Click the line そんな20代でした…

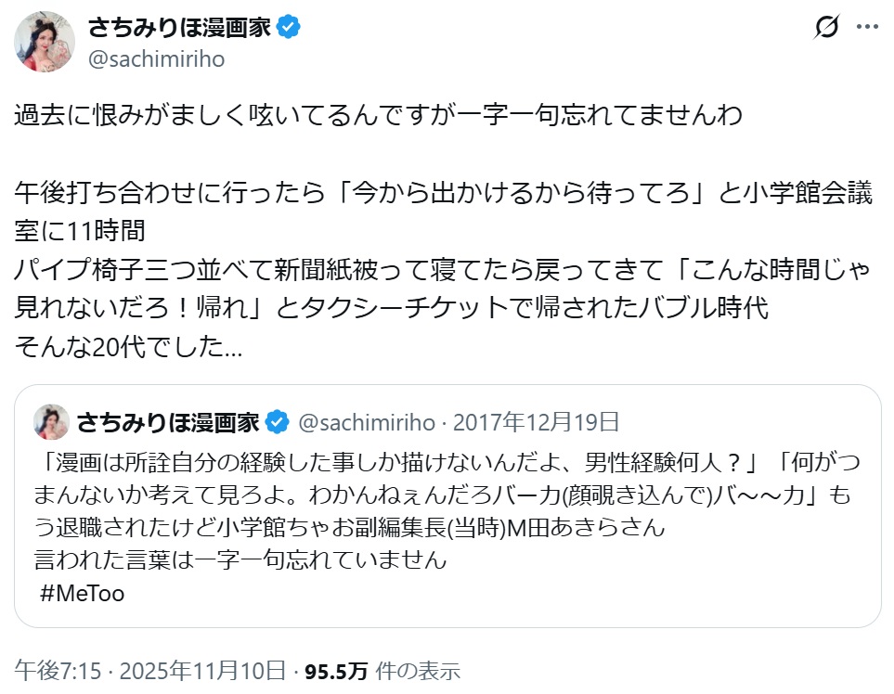(129, 347)
